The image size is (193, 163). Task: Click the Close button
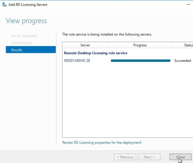click(180, 157)
